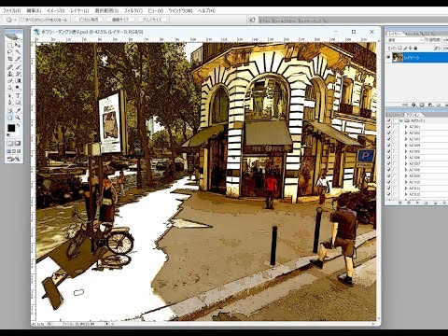Viewport: 448px width, 336px height.
Task: Select the Eyedropper tool
Action: pyautogui.click(x=18, y=110)
